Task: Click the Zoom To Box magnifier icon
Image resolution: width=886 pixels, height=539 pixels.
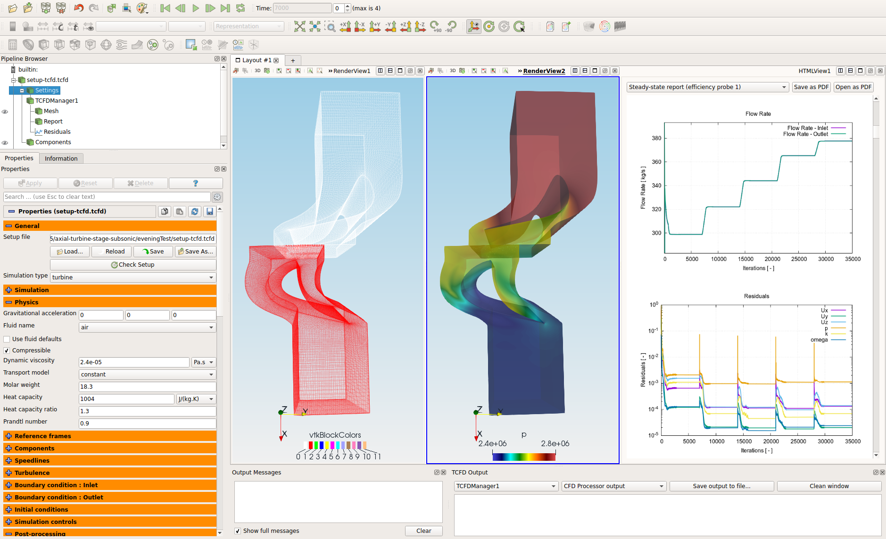Action: point(330,26)
